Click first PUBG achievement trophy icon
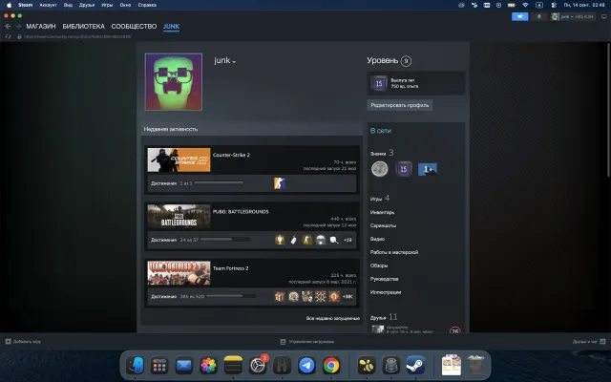This screenshot has width=611, height=382. click(280, 240)
